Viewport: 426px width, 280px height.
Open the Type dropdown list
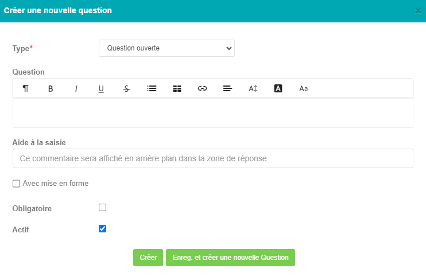coord(167,48)
